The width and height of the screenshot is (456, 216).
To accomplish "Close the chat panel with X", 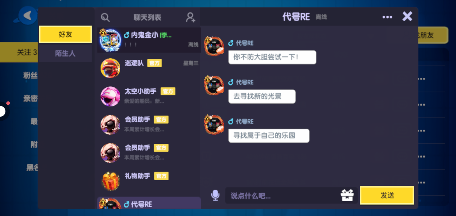I will [407, 16].
